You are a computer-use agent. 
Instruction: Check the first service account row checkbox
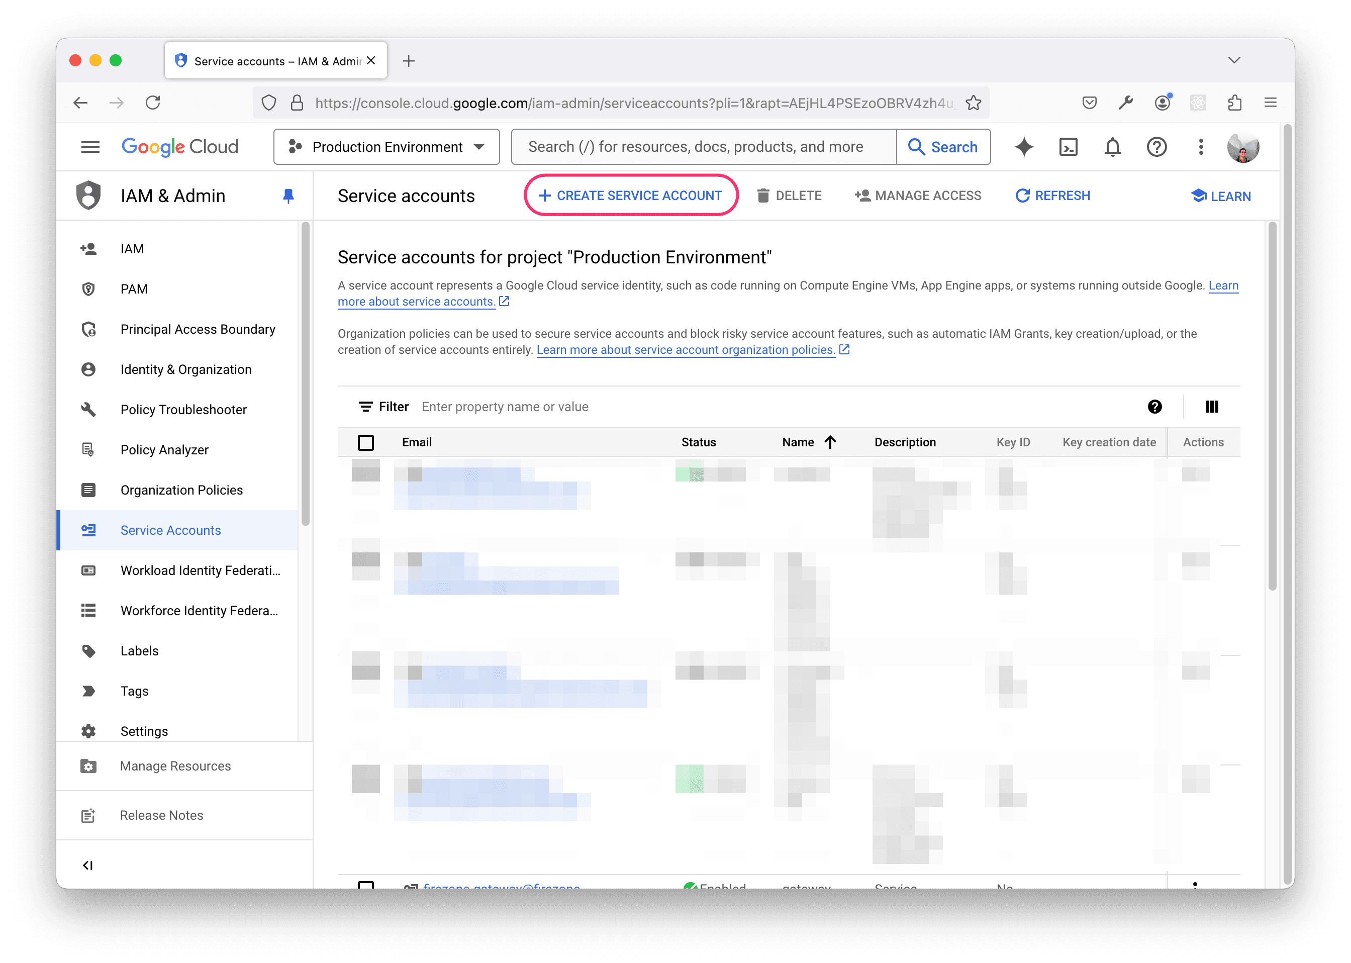pyautogui.click(x=366, y=472)
